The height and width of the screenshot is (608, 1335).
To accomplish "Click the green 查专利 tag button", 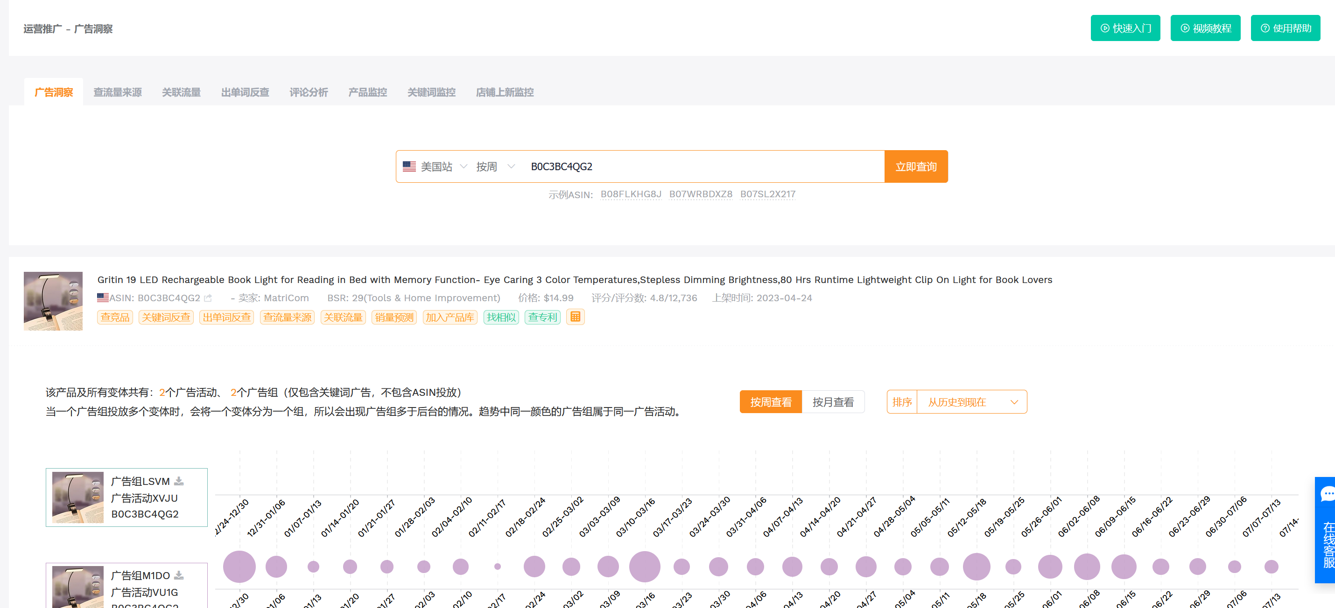I will tap(542, 317).
